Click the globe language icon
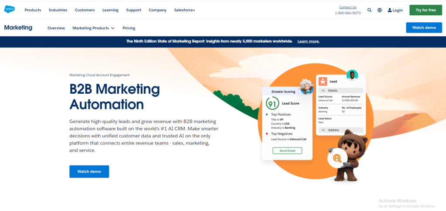Screen dimensions: 446x211 point(380,10)
